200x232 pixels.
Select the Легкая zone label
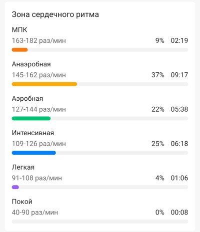(x=23, y=167)
